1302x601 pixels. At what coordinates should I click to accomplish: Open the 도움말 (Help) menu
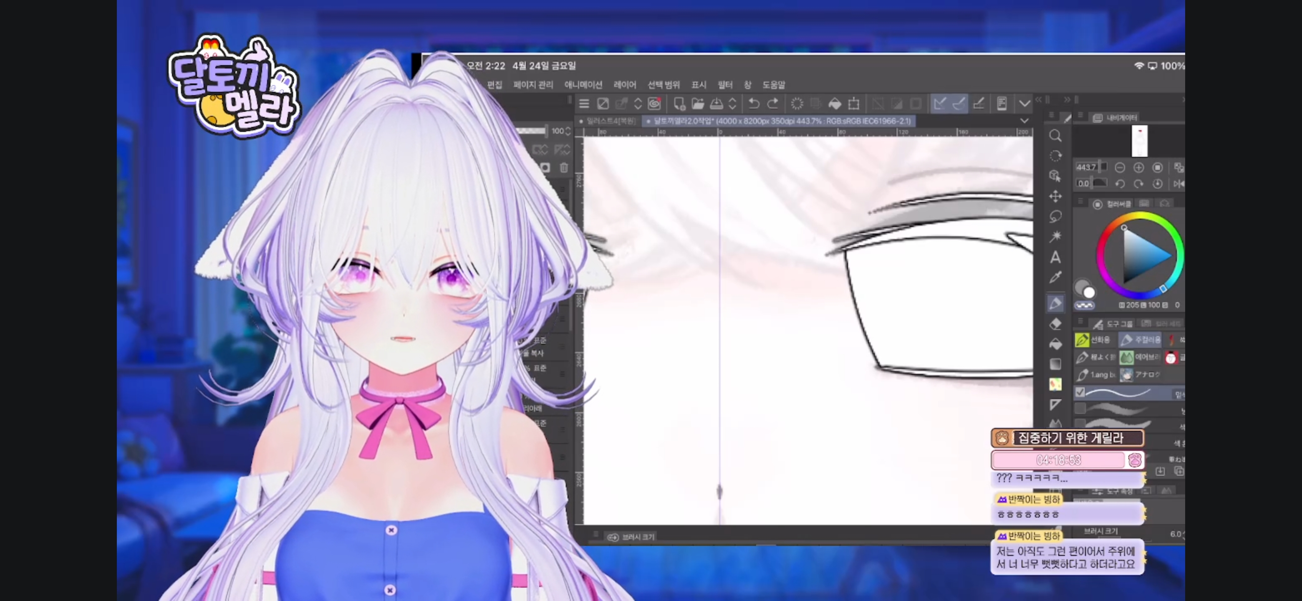click(773, 85)
